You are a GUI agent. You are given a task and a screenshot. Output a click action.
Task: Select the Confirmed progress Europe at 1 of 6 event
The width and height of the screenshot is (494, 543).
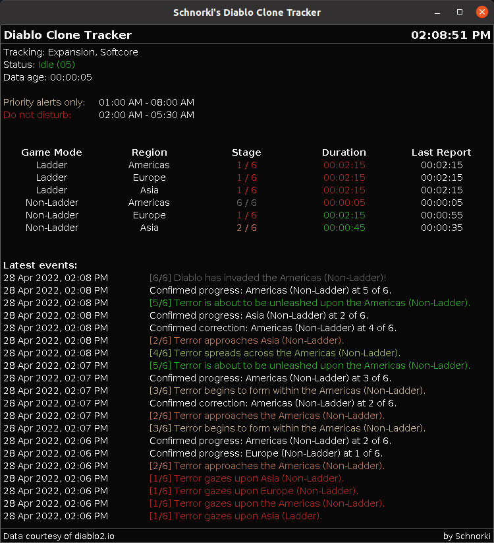tap(265, 453)
